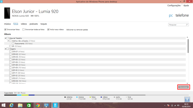Select the 2010-05 (18 fotos) row
The width and height of the screenshot is (193, 108).
click(95, 57)
